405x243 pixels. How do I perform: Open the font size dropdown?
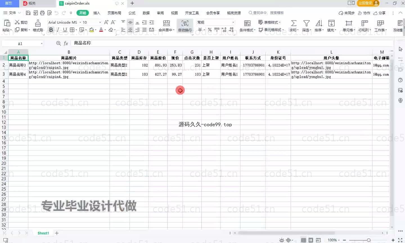100,22
